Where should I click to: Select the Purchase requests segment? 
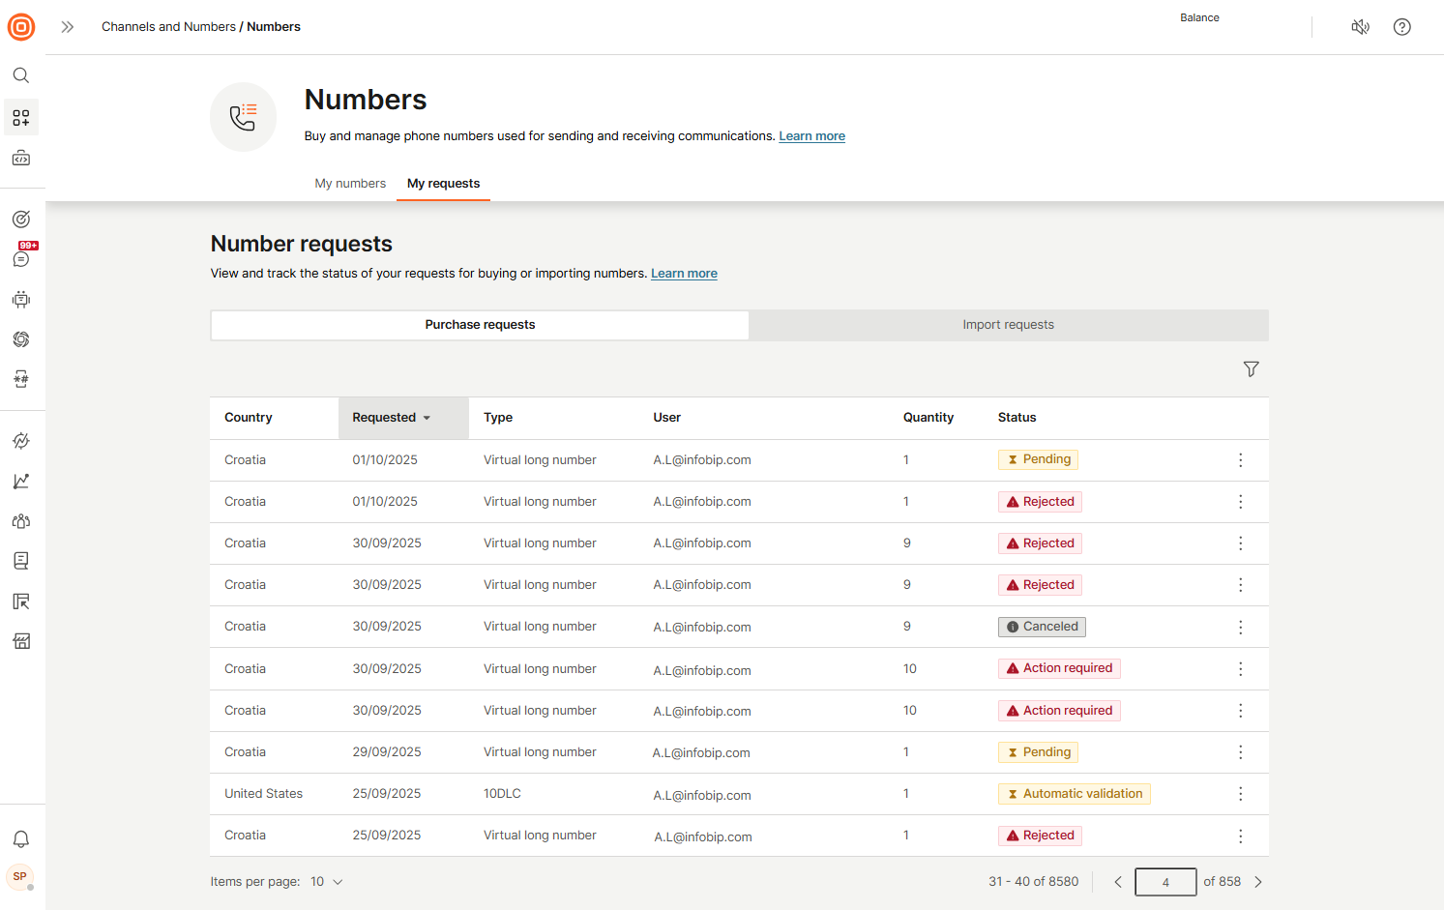click(480, 325)
